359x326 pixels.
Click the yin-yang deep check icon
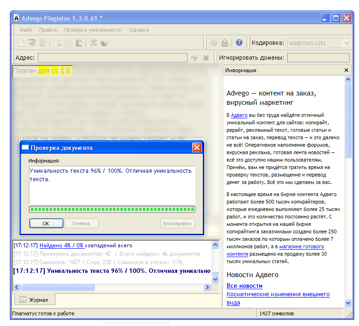tap(104, 43)
